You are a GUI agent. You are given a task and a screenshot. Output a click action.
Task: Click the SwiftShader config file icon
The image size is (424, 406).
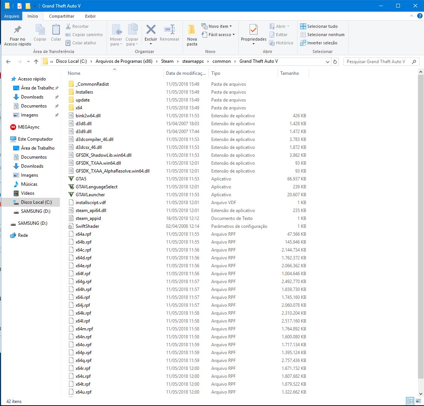coord(71,226)
